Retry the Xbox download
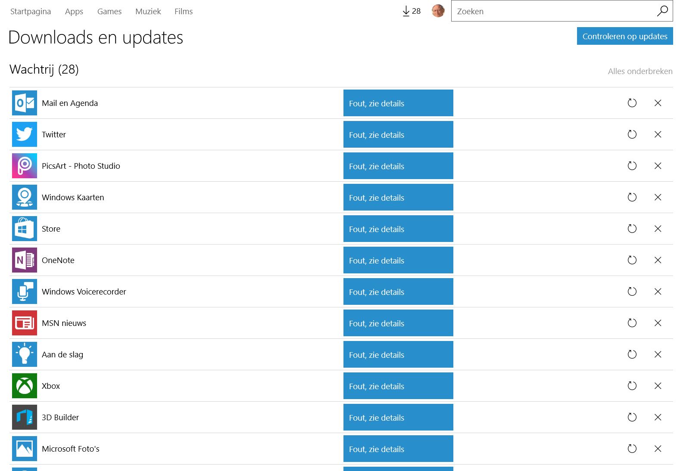Image resolution: width=677 pixels, height=471 pixels. click(x=632, y=386)
